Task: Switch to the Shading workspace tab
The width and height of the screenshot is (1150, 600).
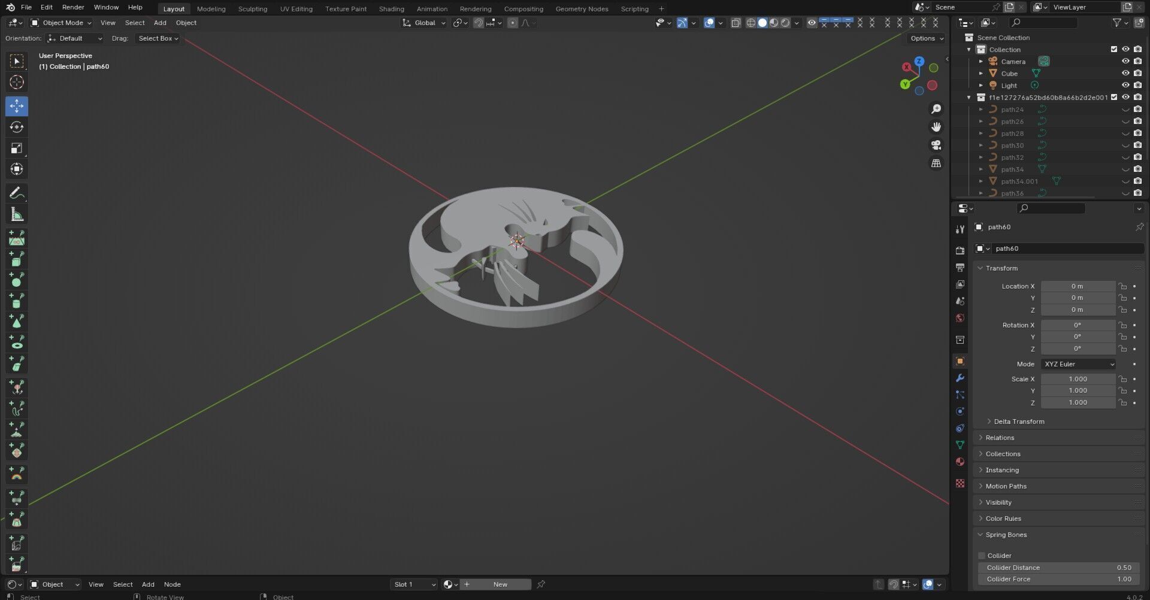Action: click(x=391, y=9)
